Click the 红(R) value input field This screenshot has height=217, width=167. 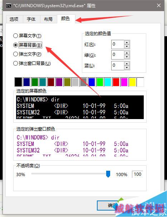118,44
